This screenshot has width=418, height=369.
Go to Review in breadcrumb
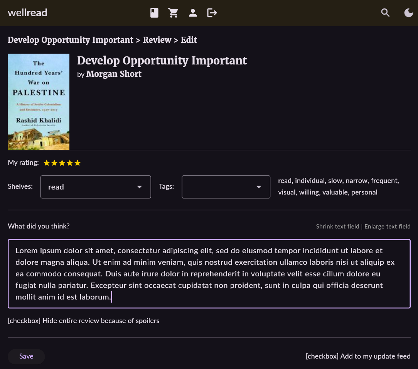(157, 40)
